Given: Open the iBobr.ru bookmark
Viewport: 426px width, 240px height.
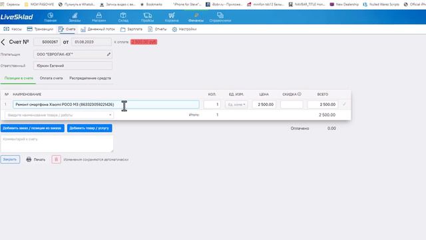Looking at the screenshot, I should coord(224,5).
